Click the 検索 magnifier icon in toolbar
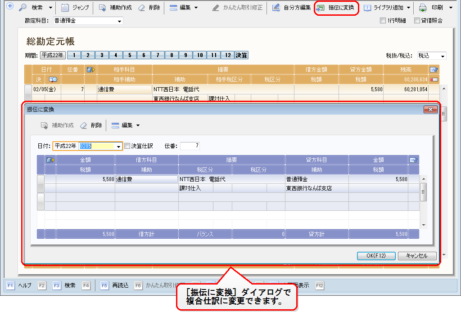 tap(23, 8)
